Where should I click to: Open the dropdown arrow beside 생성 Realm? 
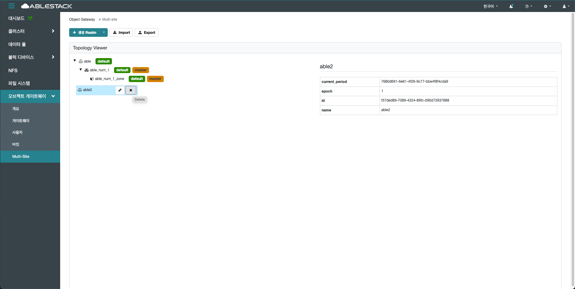point(104,32)
